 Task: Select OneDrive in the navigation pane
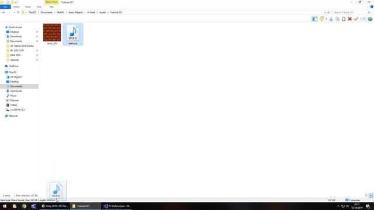(x=13, y=66)
